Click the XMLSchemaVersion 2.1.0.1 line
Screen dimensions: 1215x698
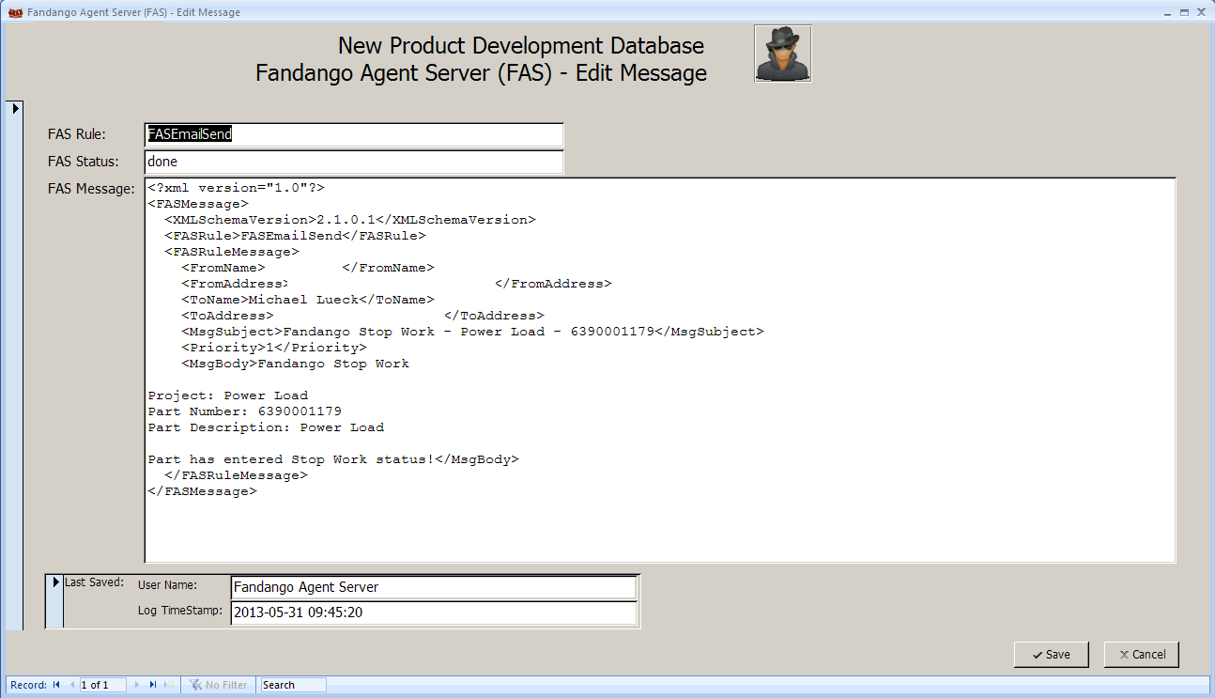point(349,220)
